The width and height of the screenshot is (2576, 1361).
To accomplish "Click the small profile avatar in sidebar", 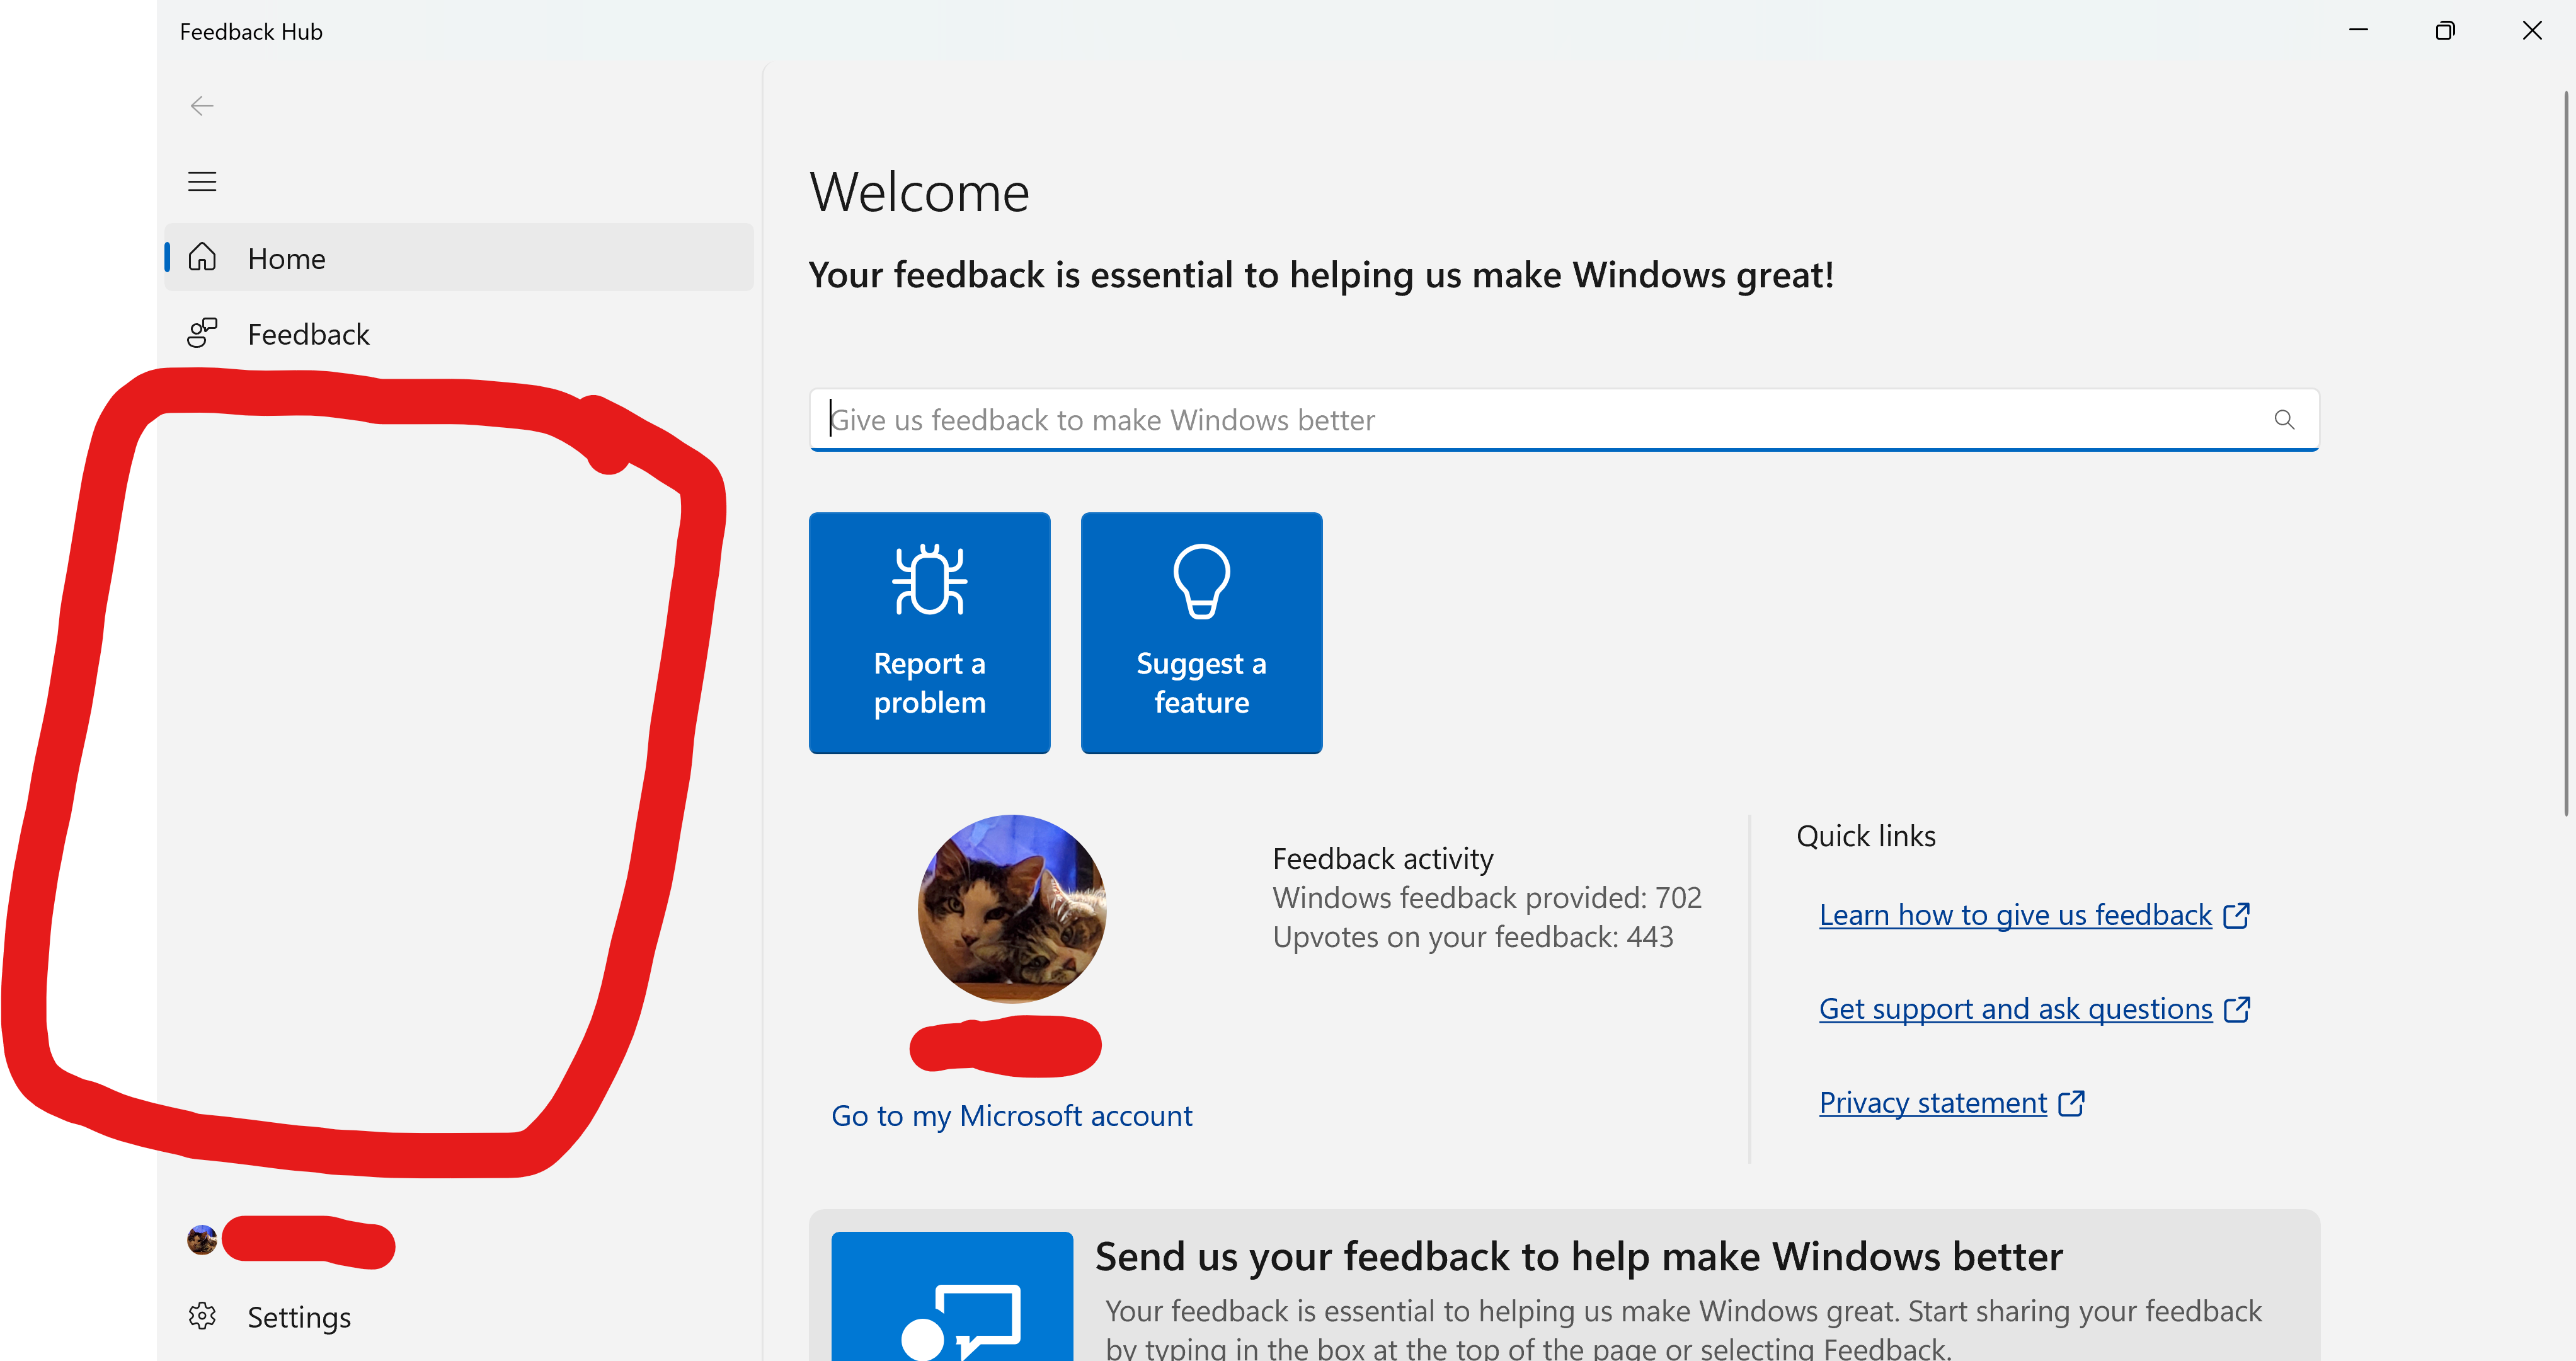I will pyautogui.click(x=202, y=1240).
